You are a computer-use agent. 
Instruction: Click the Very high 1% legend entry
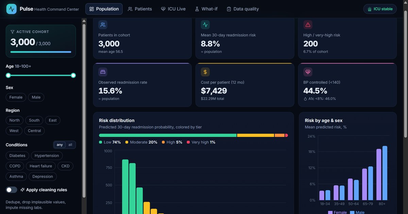[x=201, y=142]
